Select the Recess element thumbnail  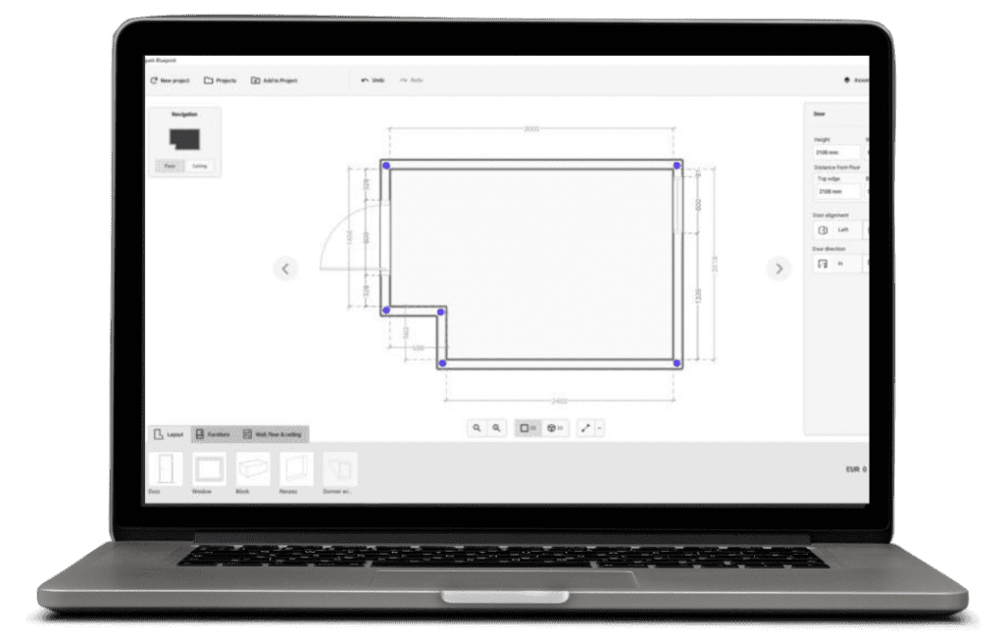click(296, 469)
